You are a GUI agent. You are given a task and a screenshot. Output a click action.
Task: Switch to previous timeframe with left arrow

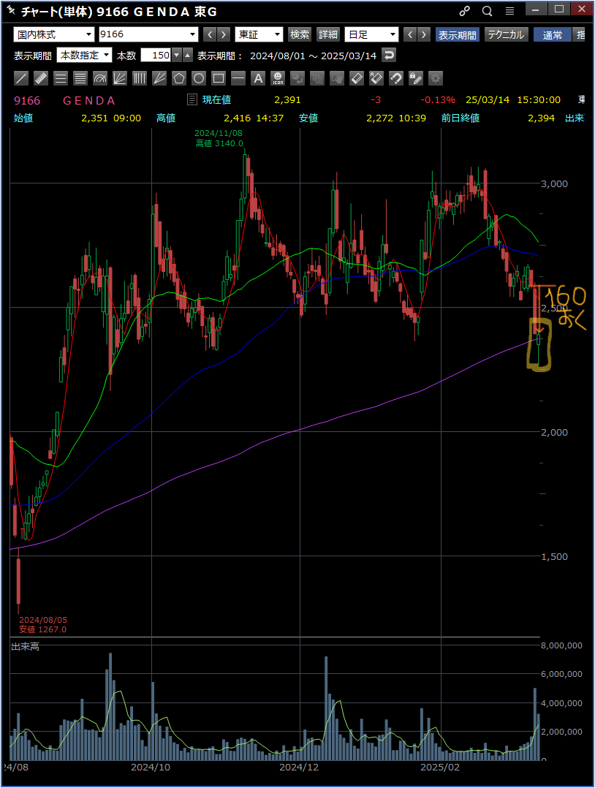[x=410, y=34]
